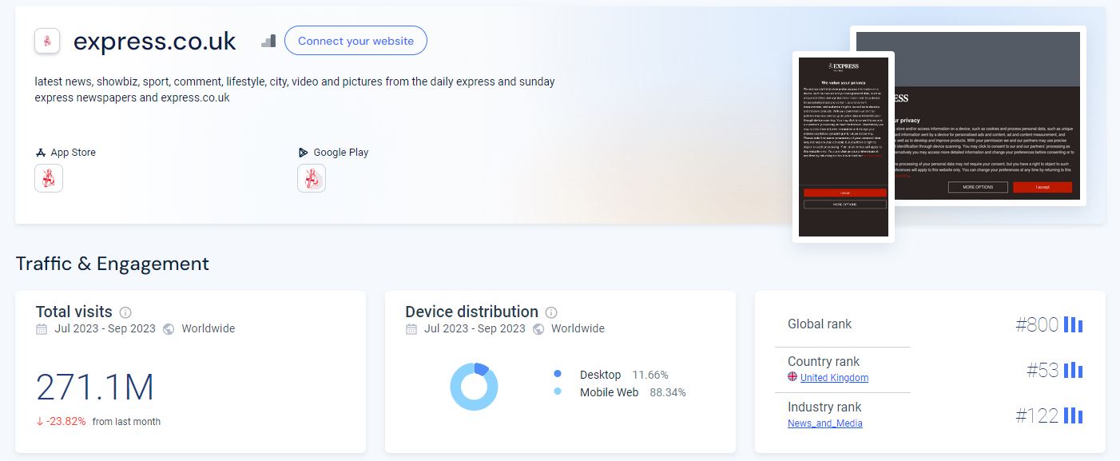
Task: Click bars icon next to Country rank #53
Action: (x=1073, y=370)
